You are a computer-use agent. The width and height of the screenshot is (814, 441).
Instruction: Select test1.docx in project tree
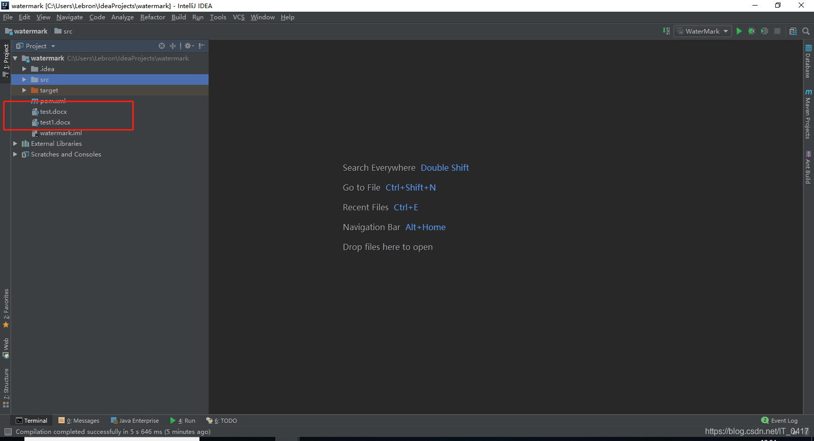pos(55,122)
